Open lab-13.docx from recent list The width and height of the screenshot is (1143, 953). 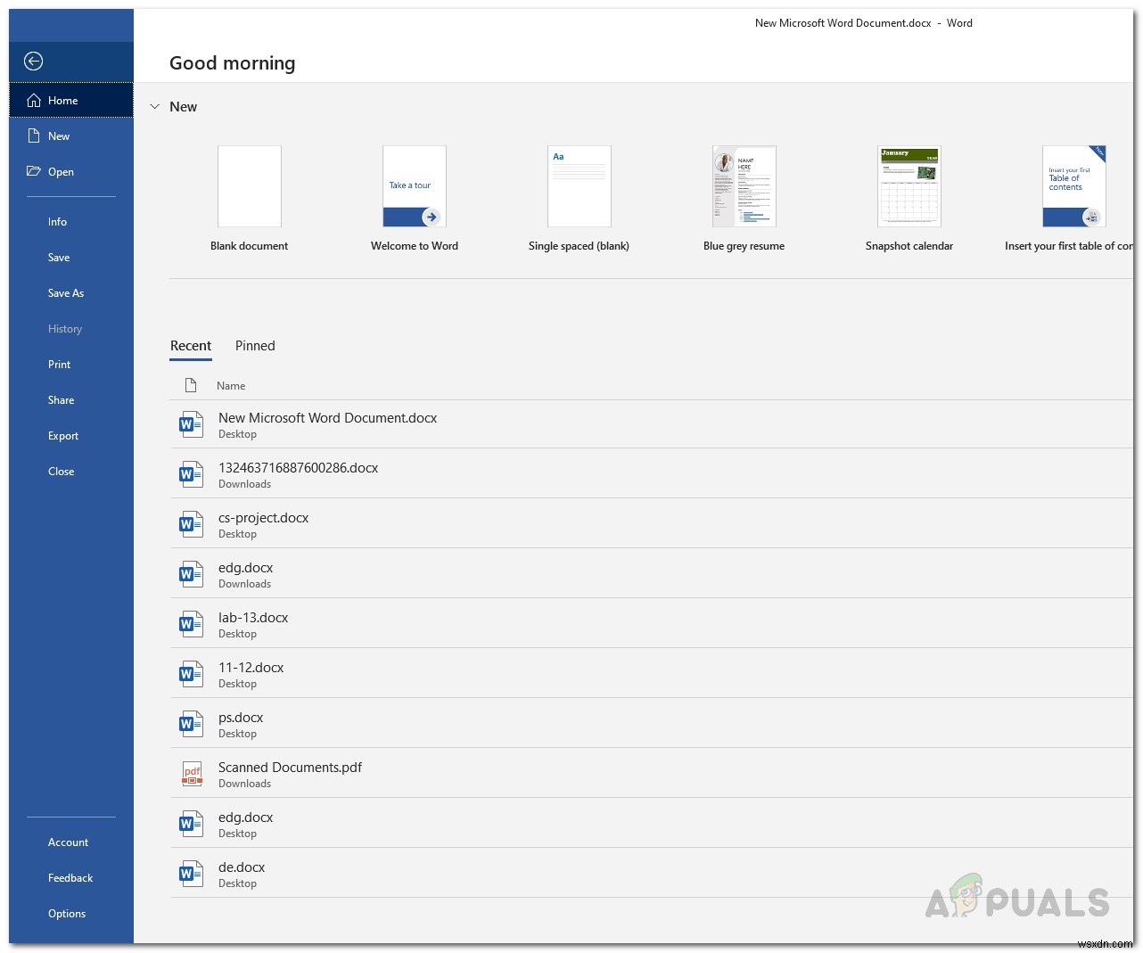651,624
